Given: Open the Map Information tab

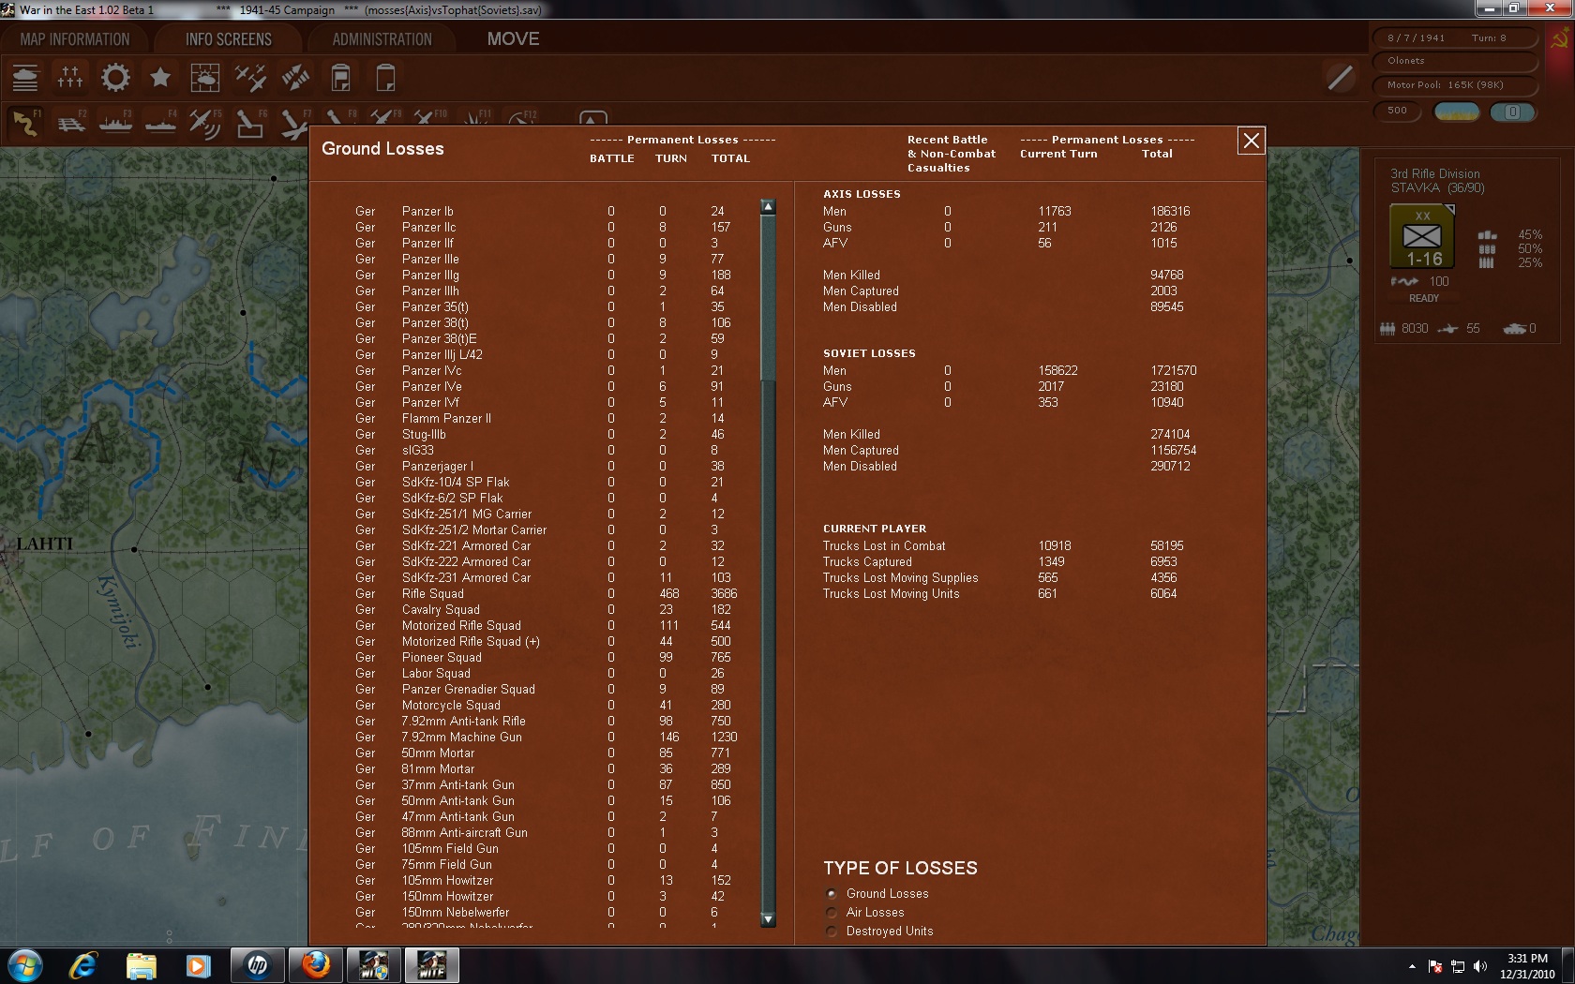Looking at the screenshot, I should pos(75,39).
